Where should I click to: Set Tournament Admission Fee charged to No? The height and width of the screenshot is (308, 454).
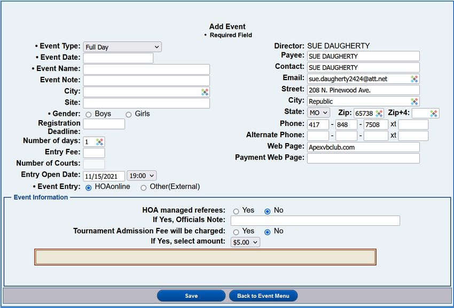pos(268,232)
